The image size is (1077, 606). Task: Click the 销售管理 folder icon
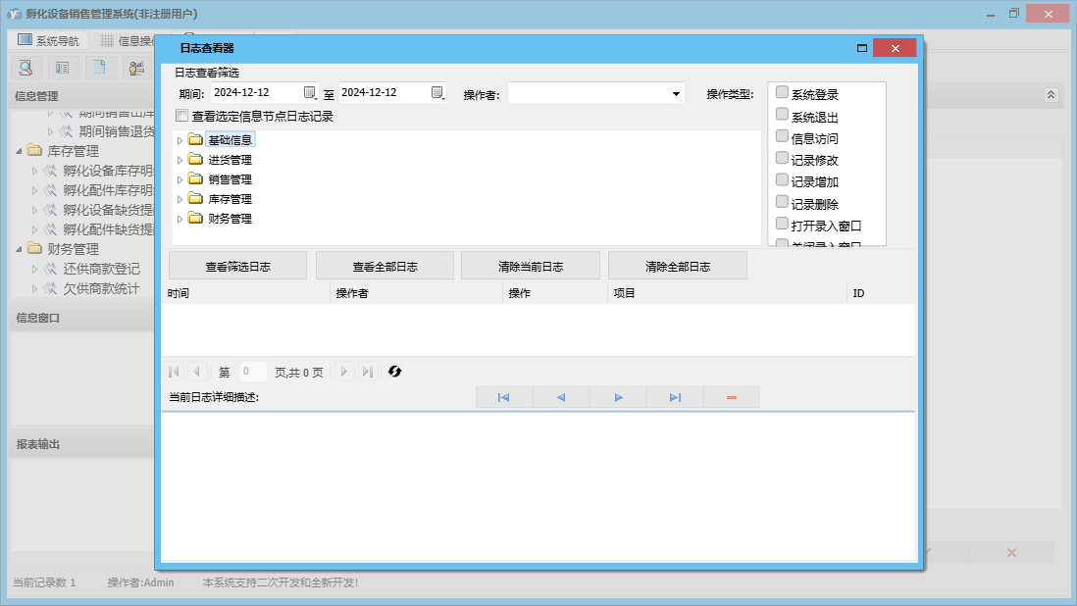coord(196,179)
